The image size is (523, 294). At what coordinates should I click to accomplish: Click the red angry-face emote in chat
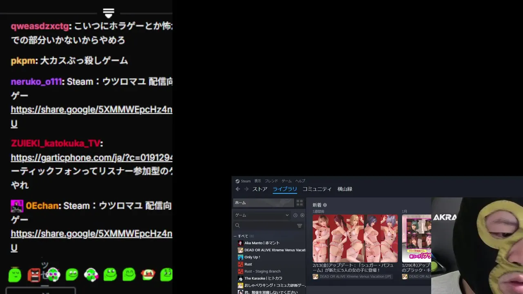(x=34, y=275)
